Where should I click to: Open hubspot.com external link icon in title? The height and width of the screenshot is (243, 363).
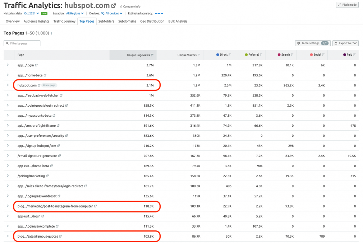[x=114, y=5]
